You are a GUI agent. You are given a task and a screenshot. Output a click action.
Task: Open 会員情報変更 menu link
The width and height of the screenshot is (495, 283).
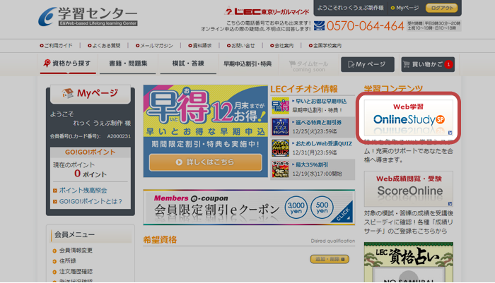[76, 251]
